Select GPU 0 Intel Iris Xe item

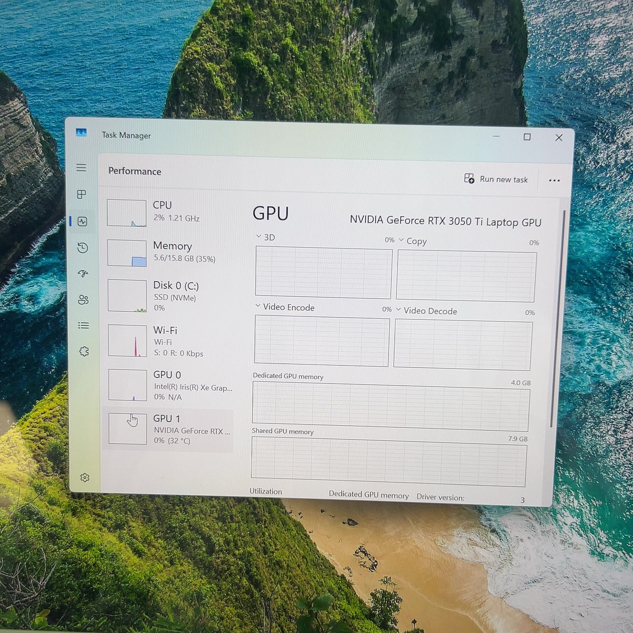(x=170, y=385)
